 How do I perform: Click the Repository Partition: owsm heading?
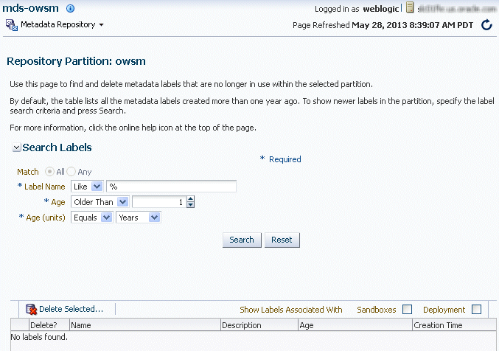(x=76, y=61)
